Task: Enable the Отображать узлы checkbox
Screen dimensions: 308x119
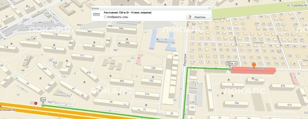Action: [x=105, y=17]
